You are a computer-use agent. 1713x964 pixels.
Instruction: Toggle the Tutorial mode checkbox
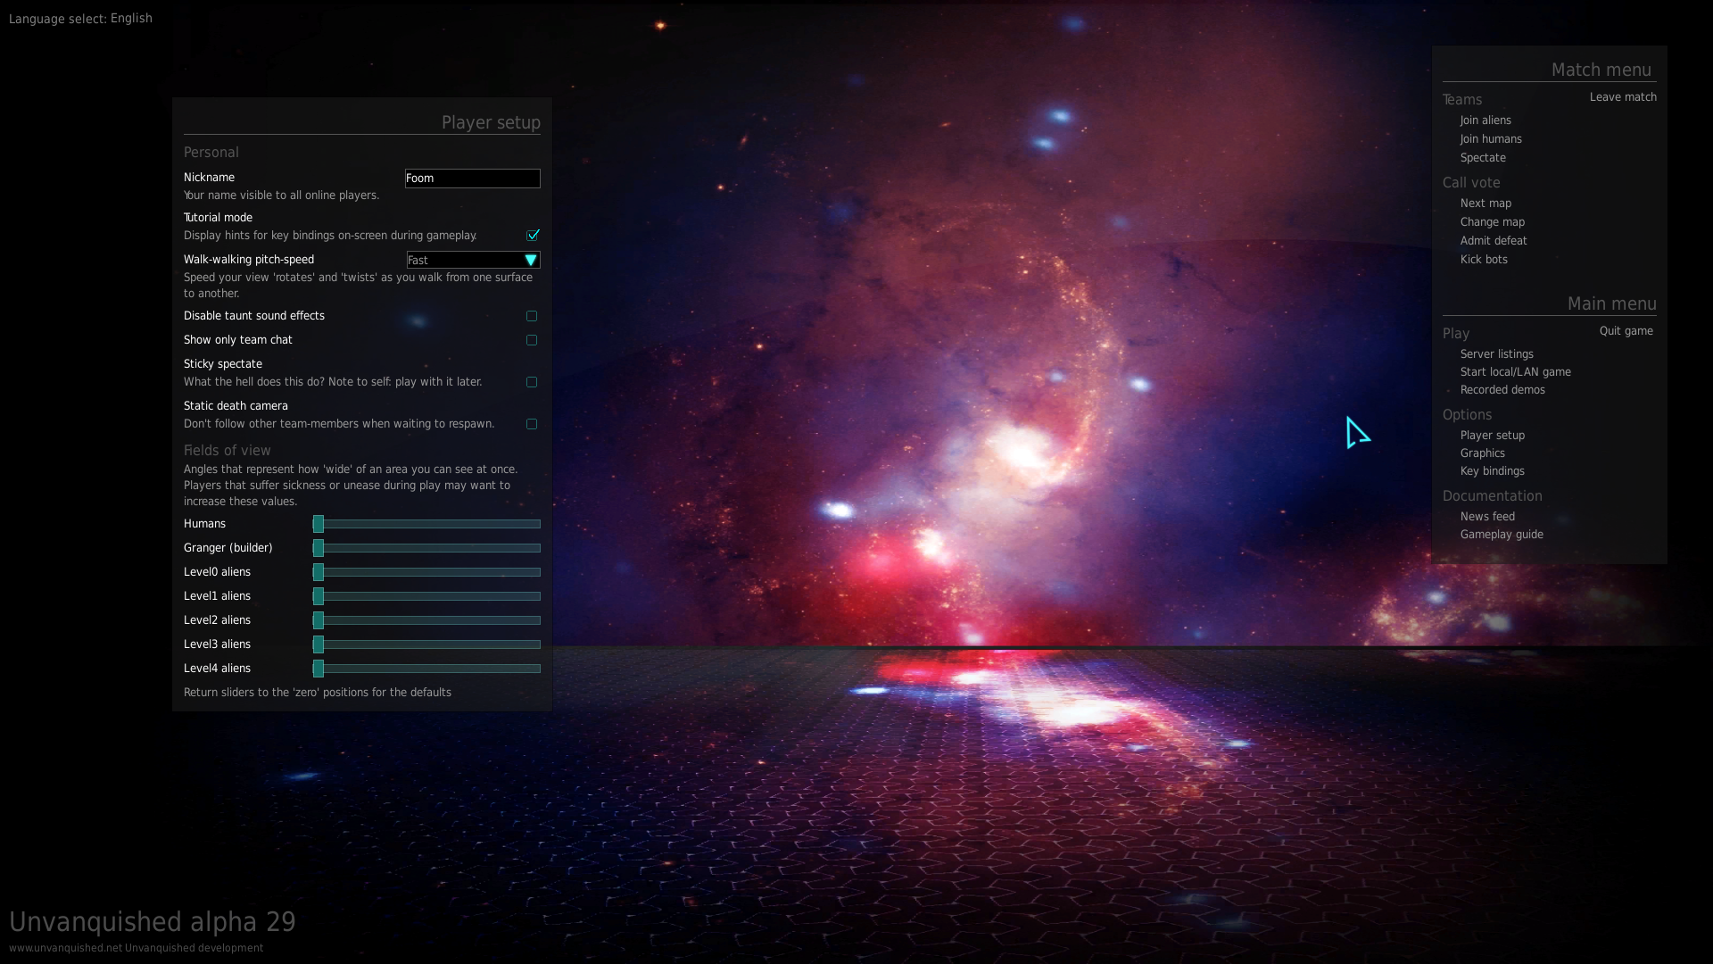click(533, 236)
